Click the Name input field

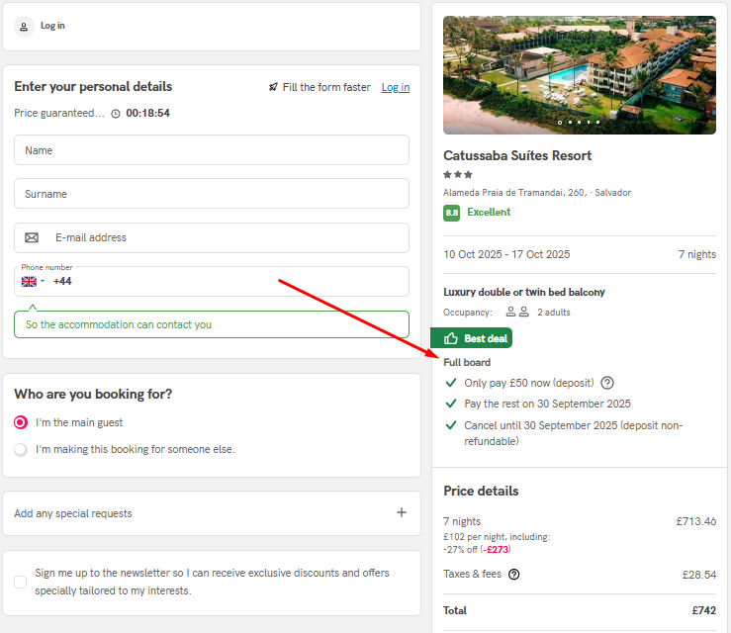[212, 150]
